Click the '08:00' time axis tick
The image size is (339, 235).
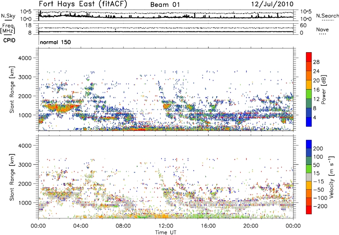pos(123,226)
